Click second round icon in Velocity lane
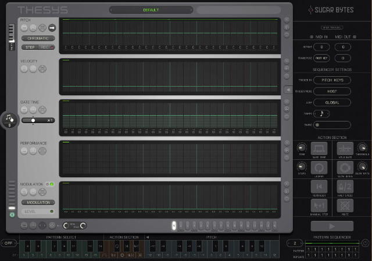 coord(33,69)
